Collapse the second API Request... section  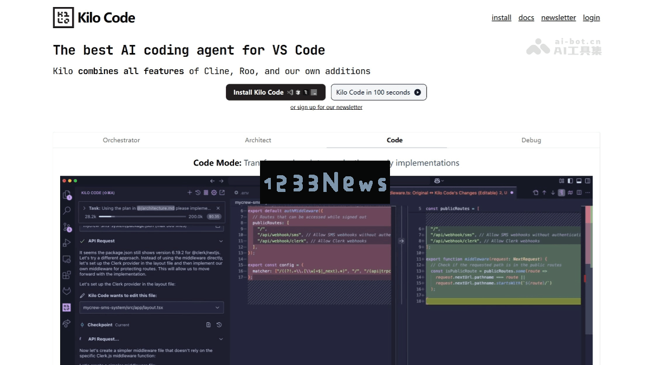[221, 339]
